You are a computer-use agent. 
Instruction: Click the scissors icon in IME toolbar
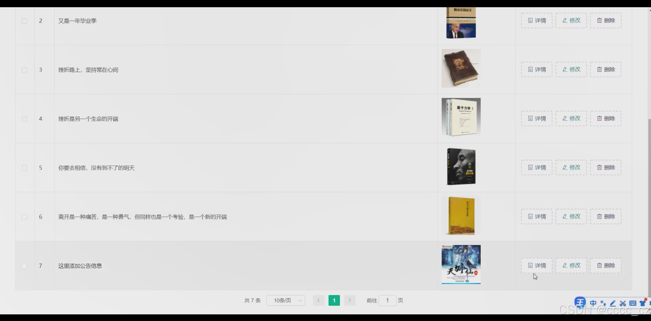(623, 303)
